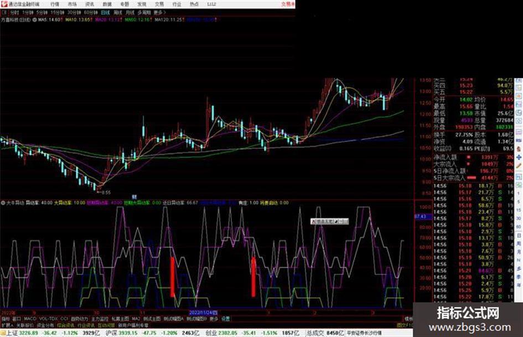Click the 5日大宗流入 row
Screen dimensions: 523x337
pos(473,178)
